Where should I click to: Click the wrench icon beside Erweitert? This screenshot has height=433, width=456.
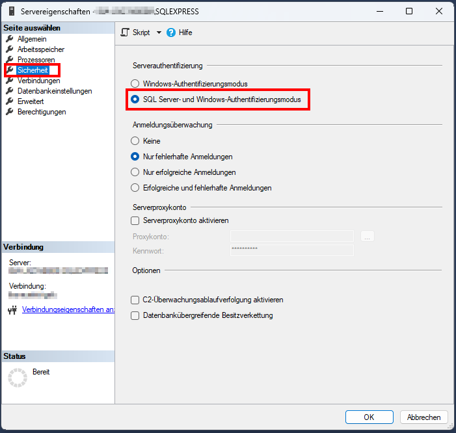[10, 101]
